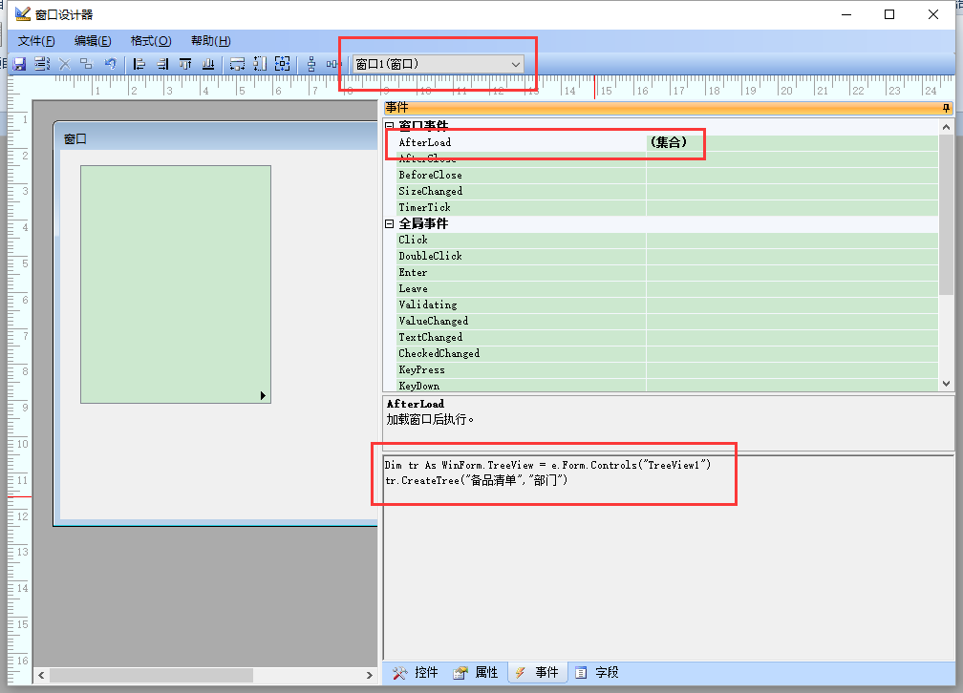
Task: Select the green TreeView control on the form
Action: [x=176, y=284]
